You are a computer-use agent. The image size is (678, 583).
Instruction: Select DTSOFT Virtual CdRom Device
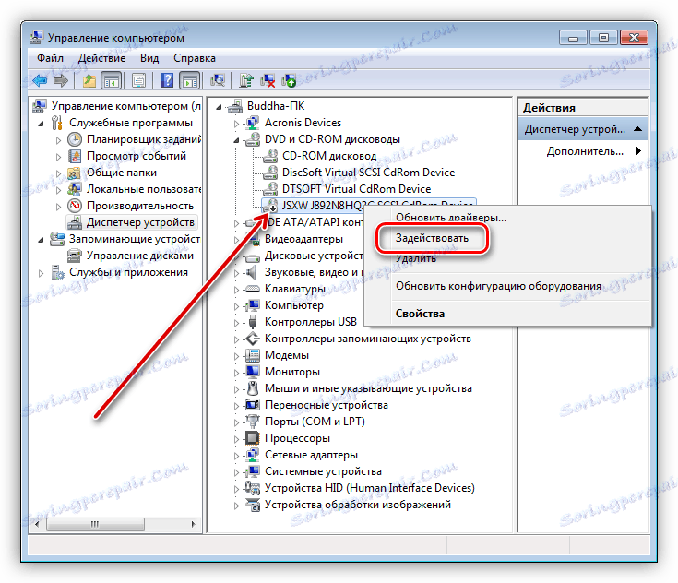[x=356, y=189]
